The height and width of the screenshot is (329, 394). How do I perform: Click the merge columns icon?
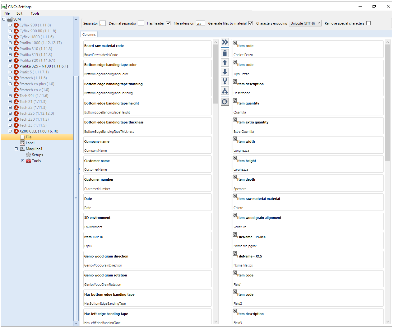225,81
